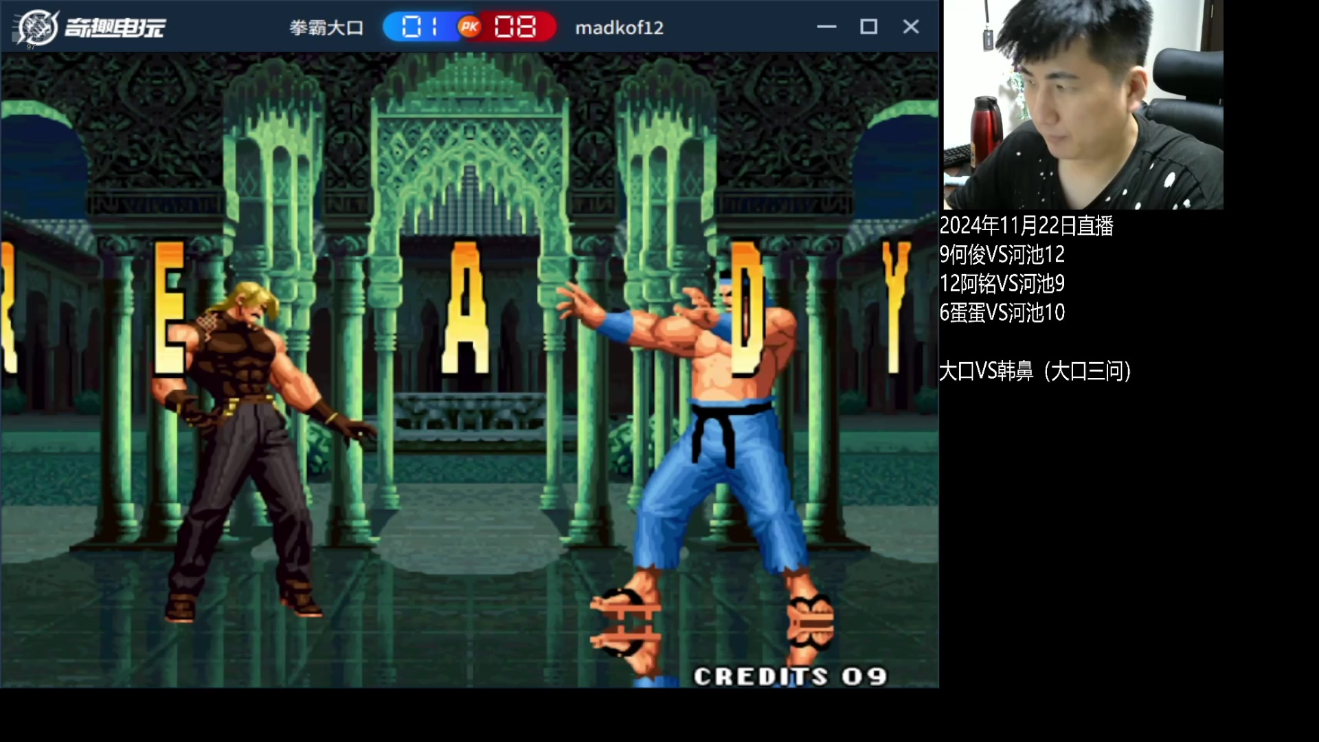Close the game window
The height and width of the screenshot is (742, 1319).
click(911, 27)
